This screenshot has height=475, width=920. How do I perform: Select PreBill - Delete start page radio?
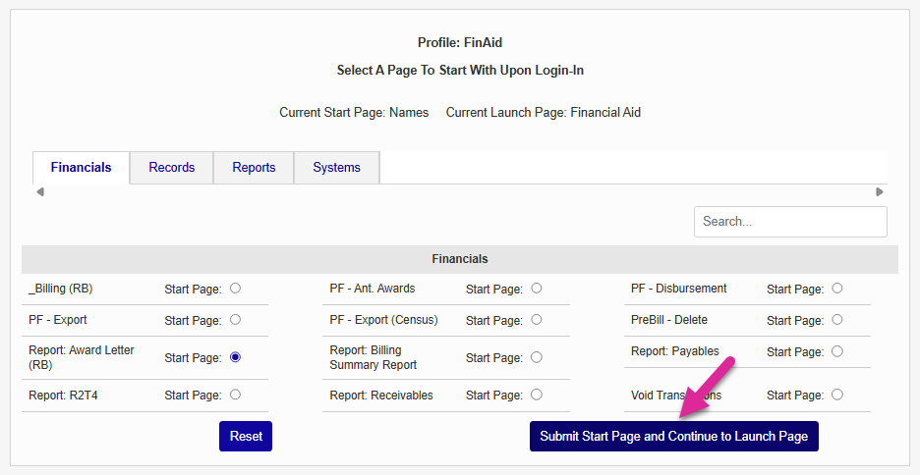point(836,320)
